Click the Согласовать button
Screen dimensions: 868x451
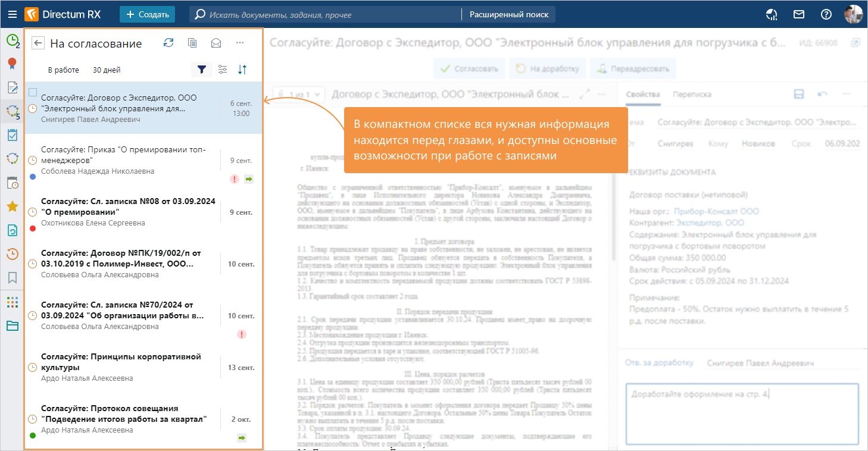pyautogui.click(x=470, y=68)
